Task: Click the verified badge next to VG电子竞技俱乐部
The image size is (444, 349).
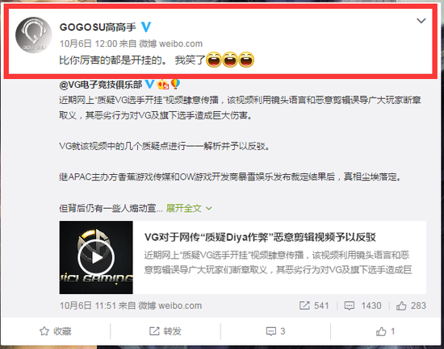Action: click(149, 84)
